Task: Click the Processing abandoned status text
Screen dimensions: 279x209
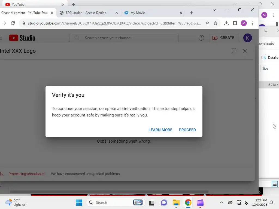Action: coord(26,174)
